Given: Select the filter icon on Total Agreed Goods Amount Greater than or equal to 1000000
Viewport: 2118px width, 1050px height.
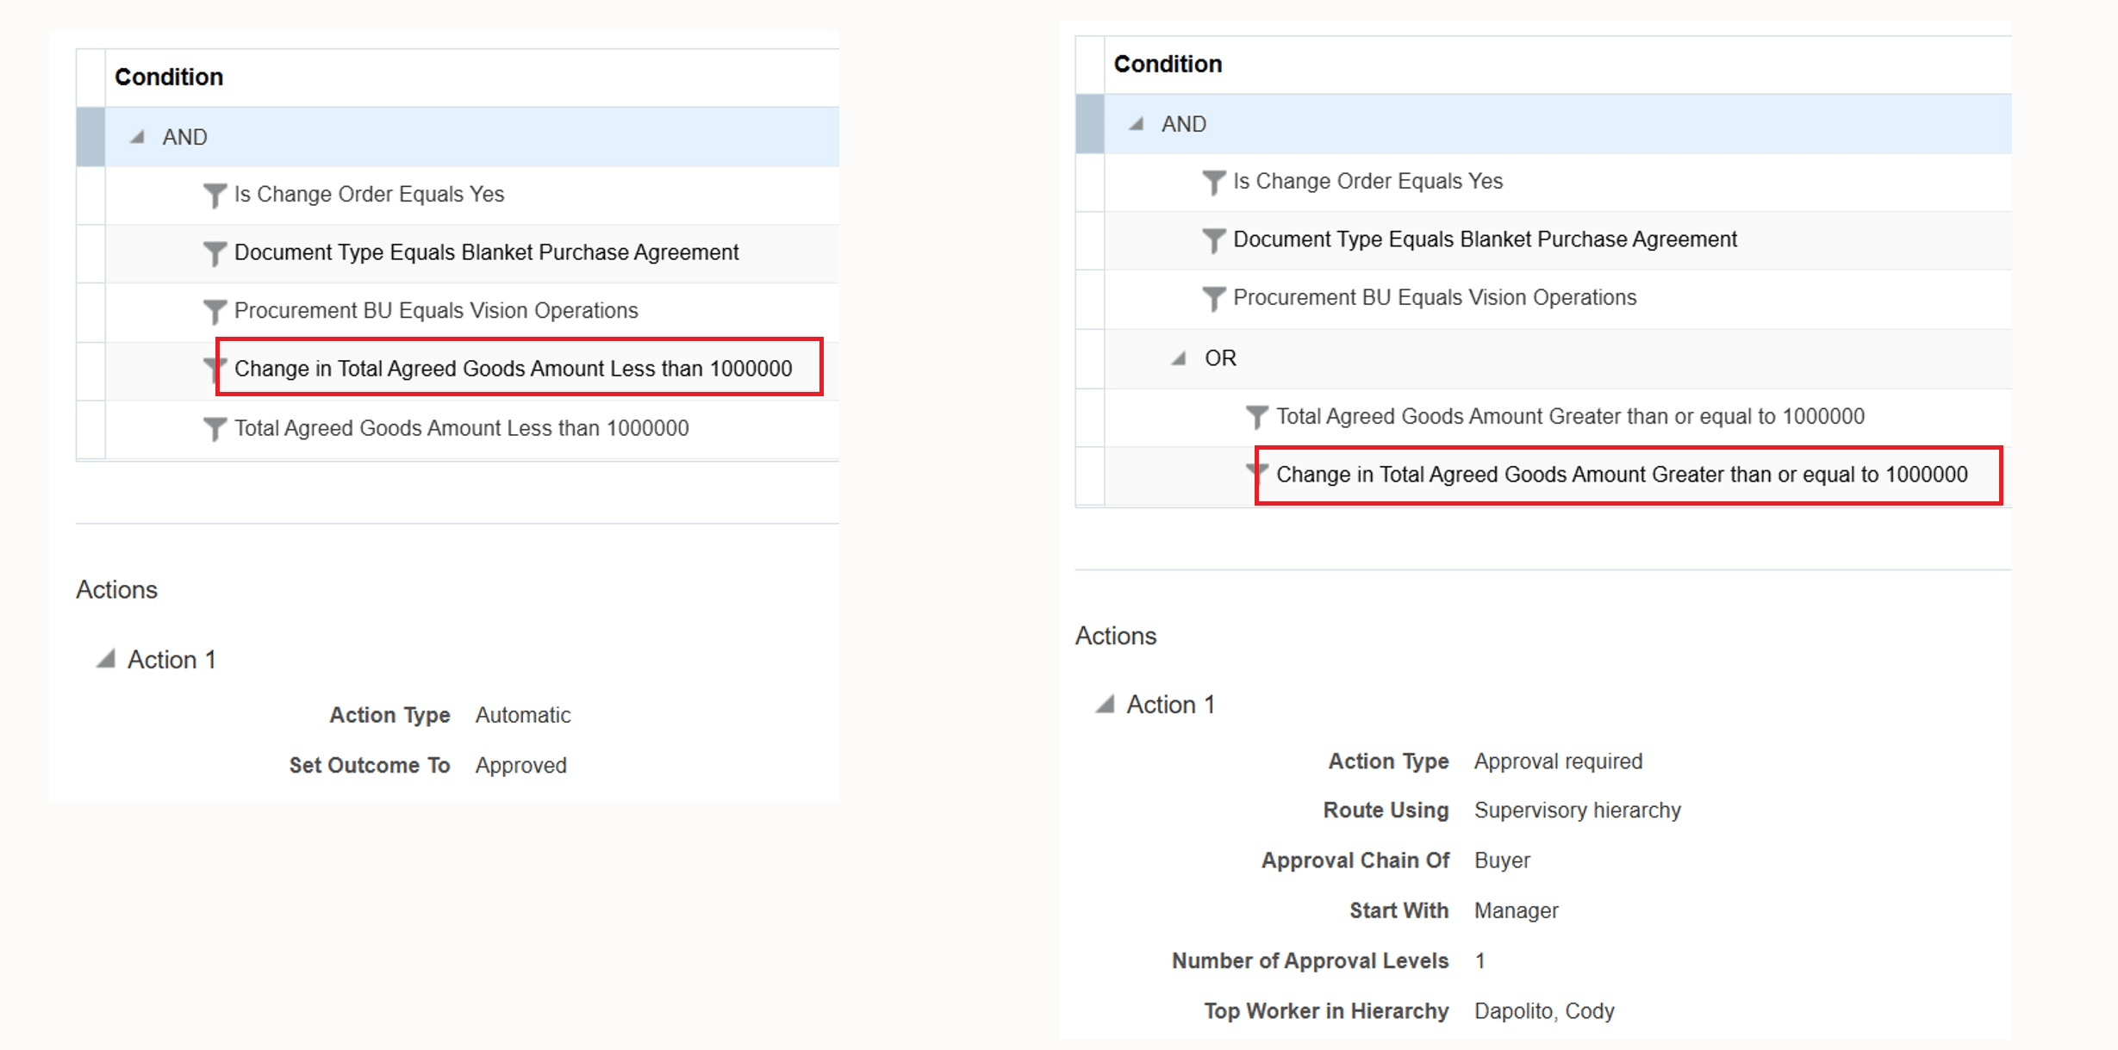Looking at the screenshot, I should click(x=1258, y=416).
